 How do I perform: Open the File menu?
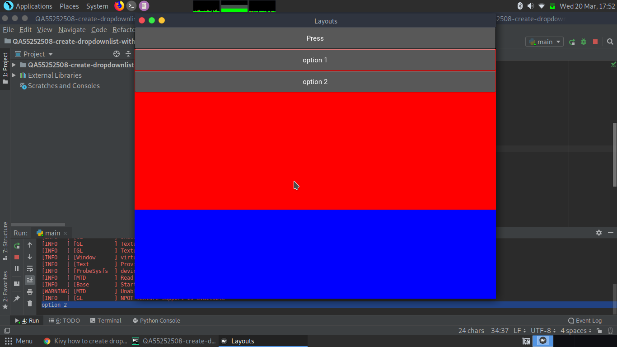coord(8,29)
